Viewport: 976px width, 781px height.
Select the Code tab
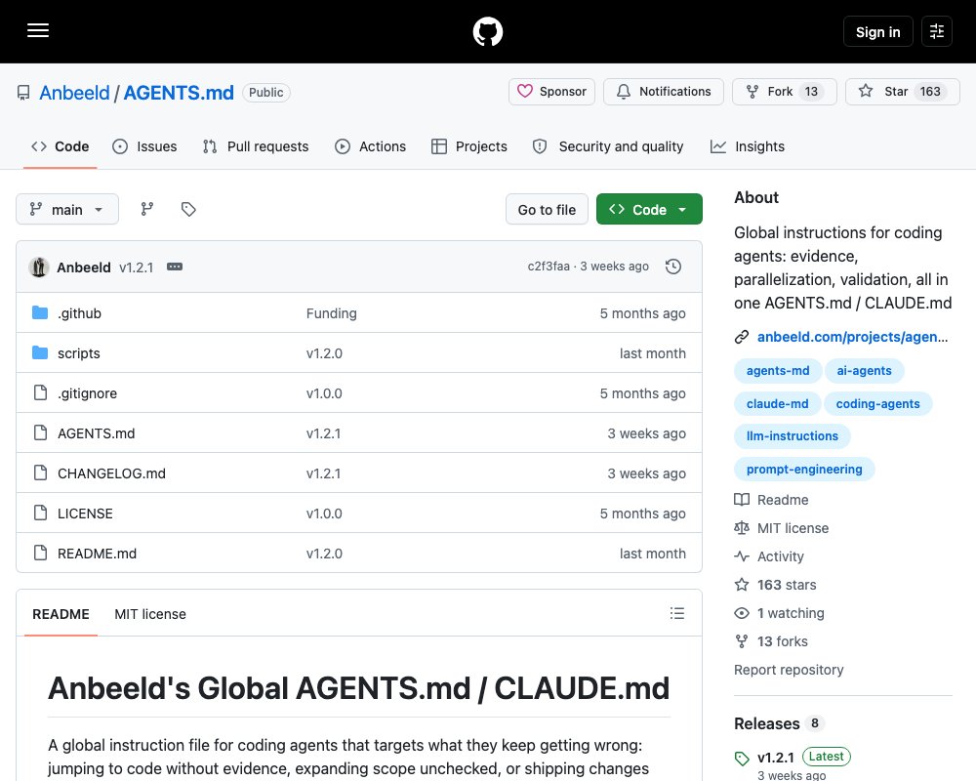60,146
